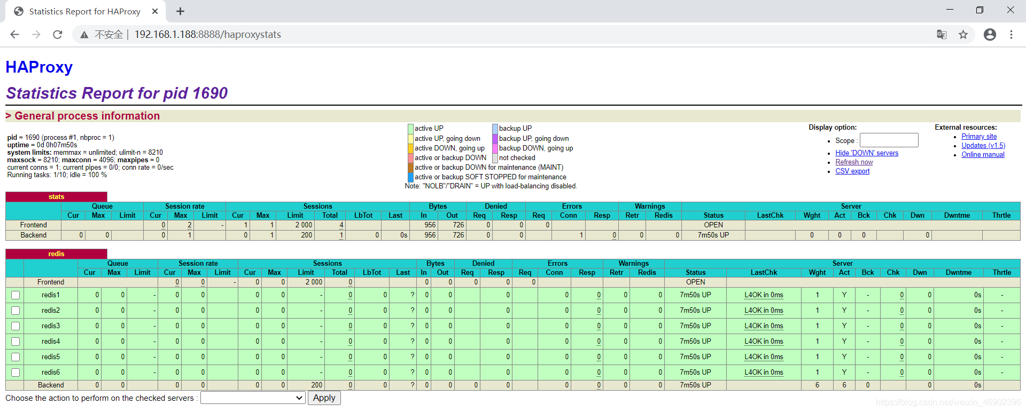The width and height of the screenshot is (1026, 412).
Task: Click the not secure warning icon
Action: (84, 35)
